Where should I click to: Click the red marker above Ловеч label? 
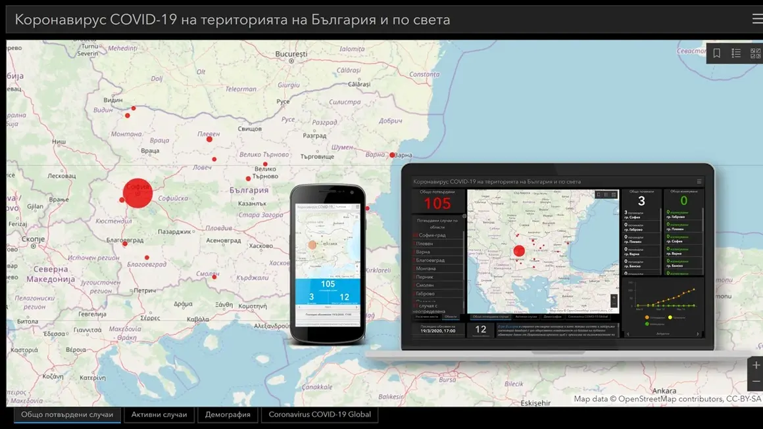click(x=214, y=160)
